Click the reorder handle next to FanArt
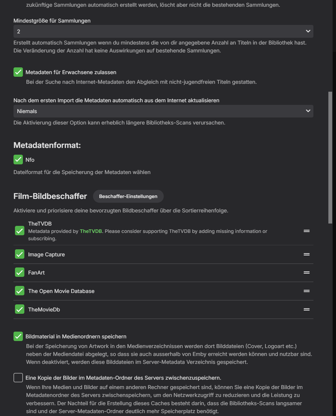The image size is (336, 416). point(307,272)
